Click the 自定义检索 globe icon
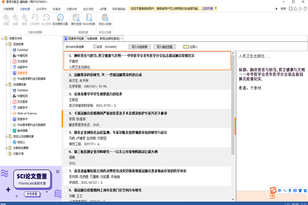This screenshot has width=308, height=205. [105, 17]
